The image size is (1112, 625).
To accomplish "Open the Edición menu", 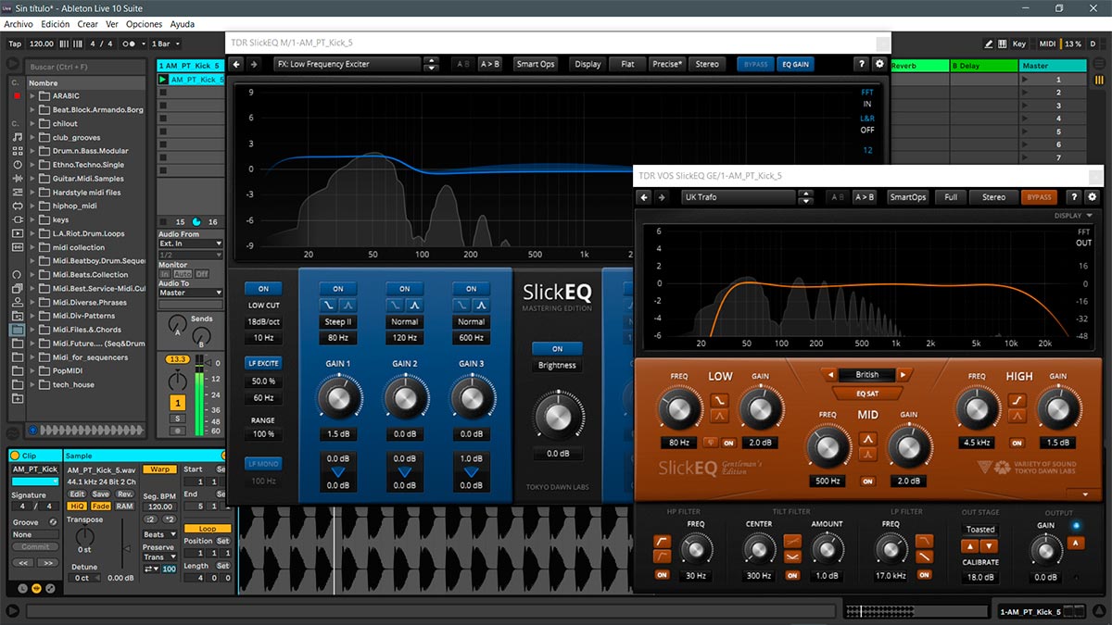I will 56,24.
